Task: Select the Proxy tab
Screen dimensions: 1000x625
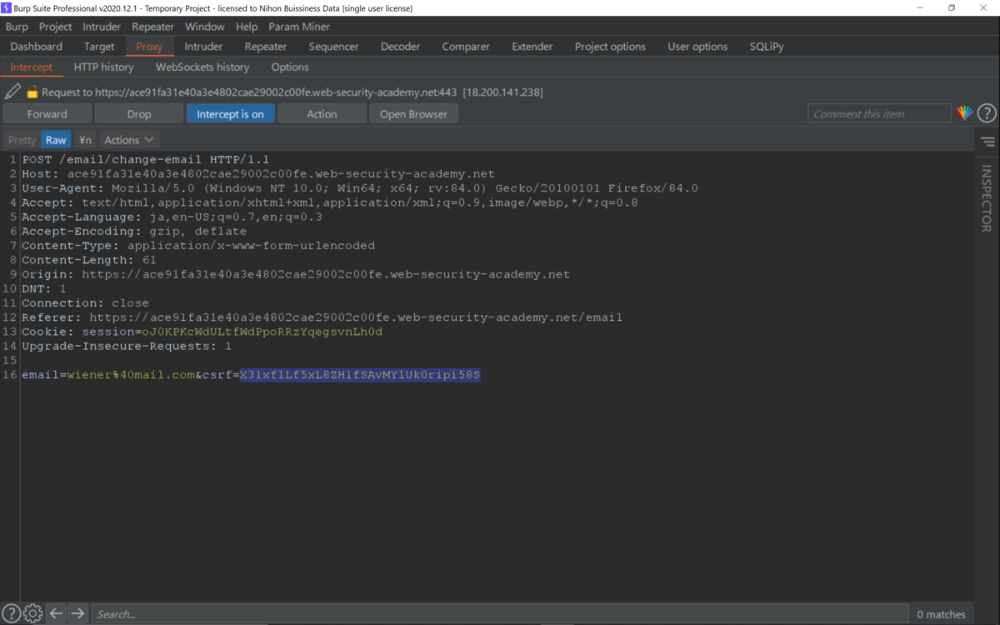Action: [149, 47]
